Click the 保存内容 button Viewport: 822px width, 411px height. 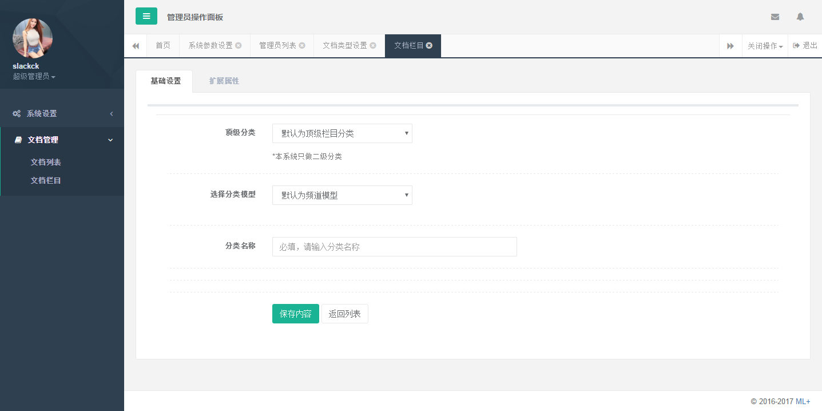click(295, 314)
